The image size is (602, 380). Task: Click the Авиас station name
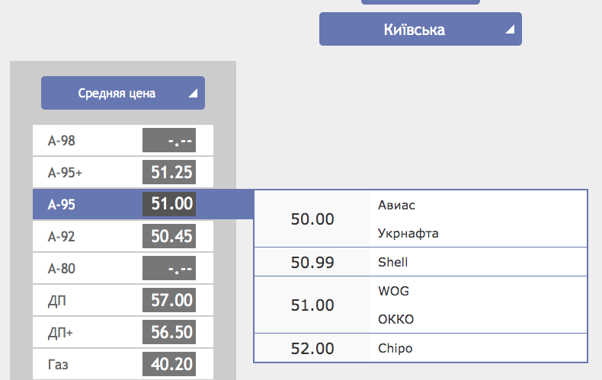point(397,205)
